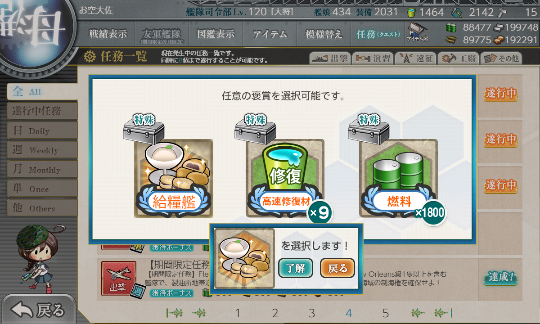Confirm selection with 了解 button

(296, 269)
